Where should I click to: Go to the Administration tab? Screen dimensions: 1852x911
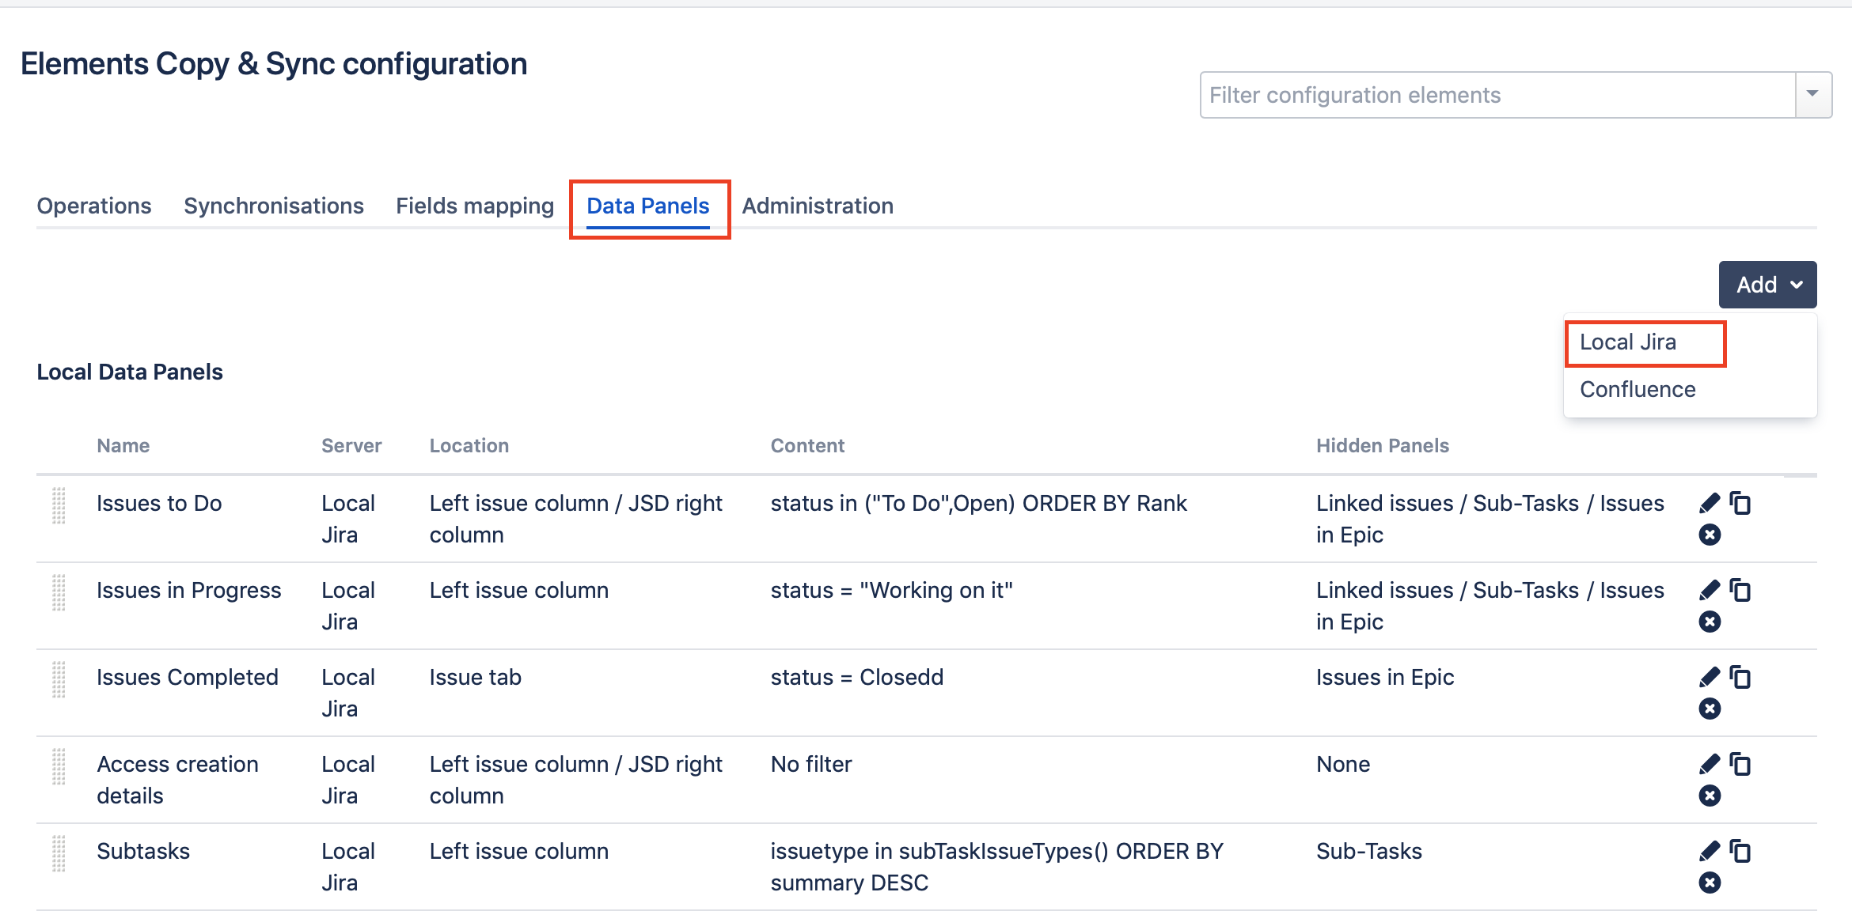pos(818,206)
